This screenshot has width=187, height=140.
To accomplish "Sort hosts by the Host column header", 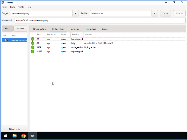I will [x=19, y=36].
